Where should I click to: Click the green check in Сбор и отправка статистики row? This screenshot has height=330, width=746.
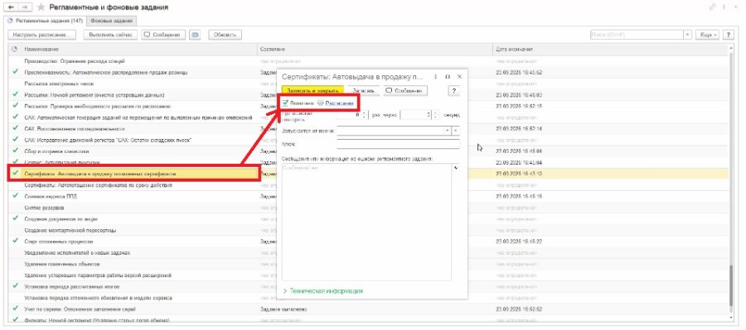(15, 151)
